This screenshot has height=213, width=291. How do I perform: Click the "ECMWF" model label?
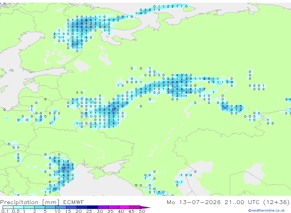point(74,202)
